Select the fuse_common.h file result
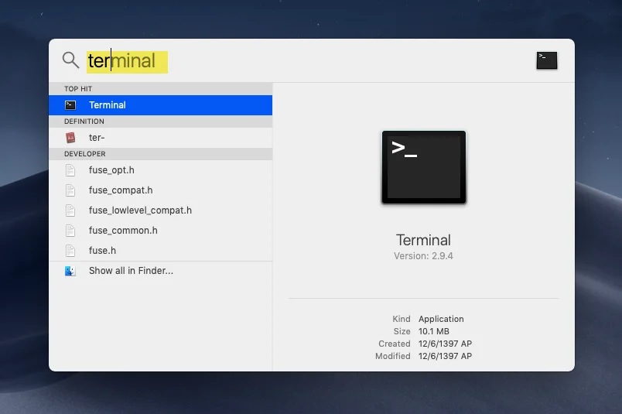 160,231
